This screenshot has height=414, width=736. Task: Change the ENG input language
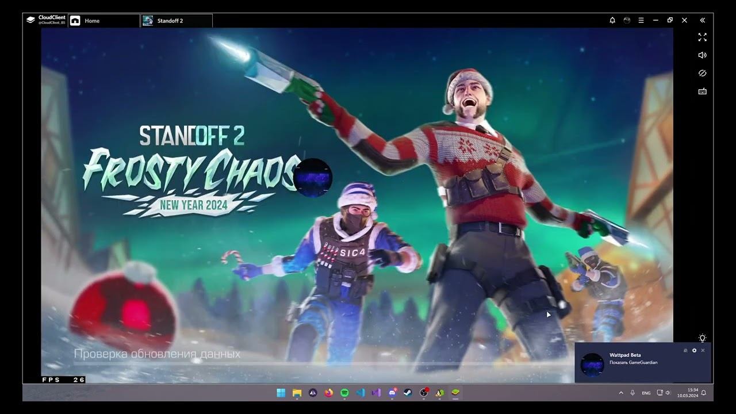[646, 393]
